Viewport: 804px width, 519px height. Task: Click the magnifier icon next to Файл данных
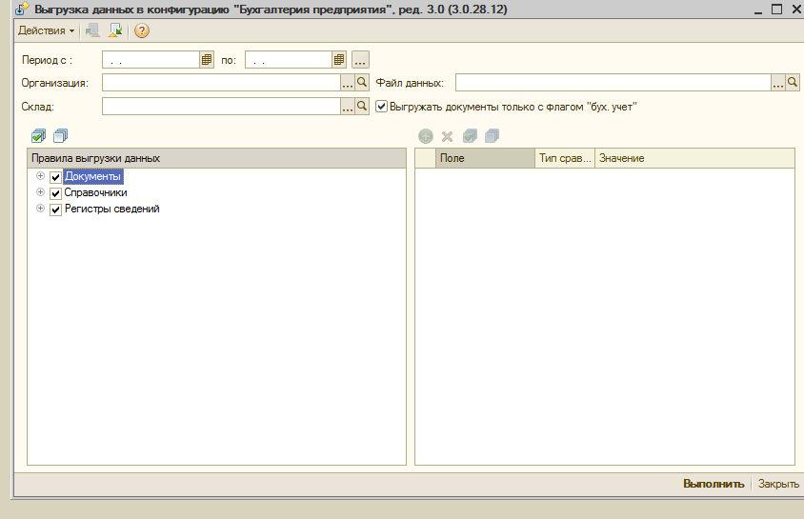click(x=793, y=83)
